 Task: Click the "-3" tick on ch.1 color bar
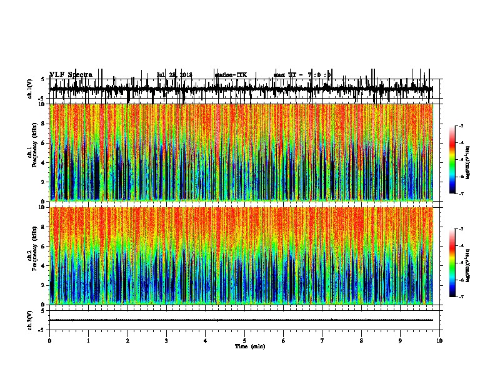461,126
